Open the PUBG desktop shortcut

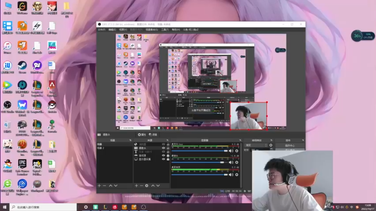coord(22,128)
